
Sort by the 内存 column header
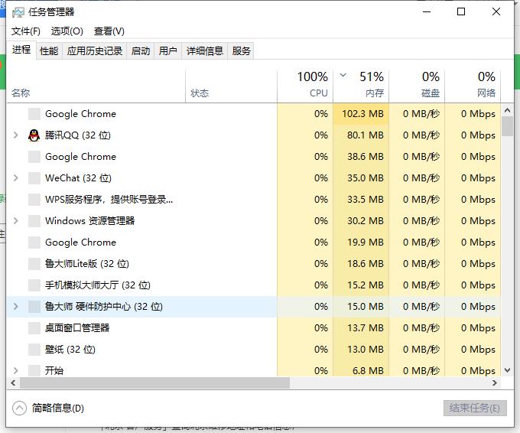click(x=361, y=86)
